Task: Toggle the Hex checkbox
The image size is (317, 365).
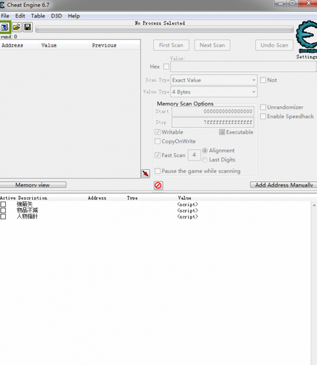Action: click(166, 67)
